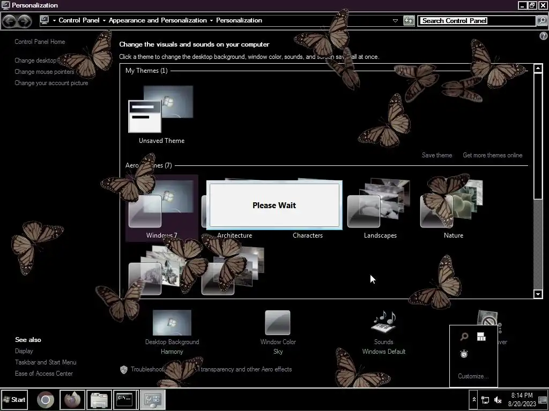The height and width of the screenshot is (411, 549).
Task: Click the Control Panel icon in address bar
Action: 44,20
